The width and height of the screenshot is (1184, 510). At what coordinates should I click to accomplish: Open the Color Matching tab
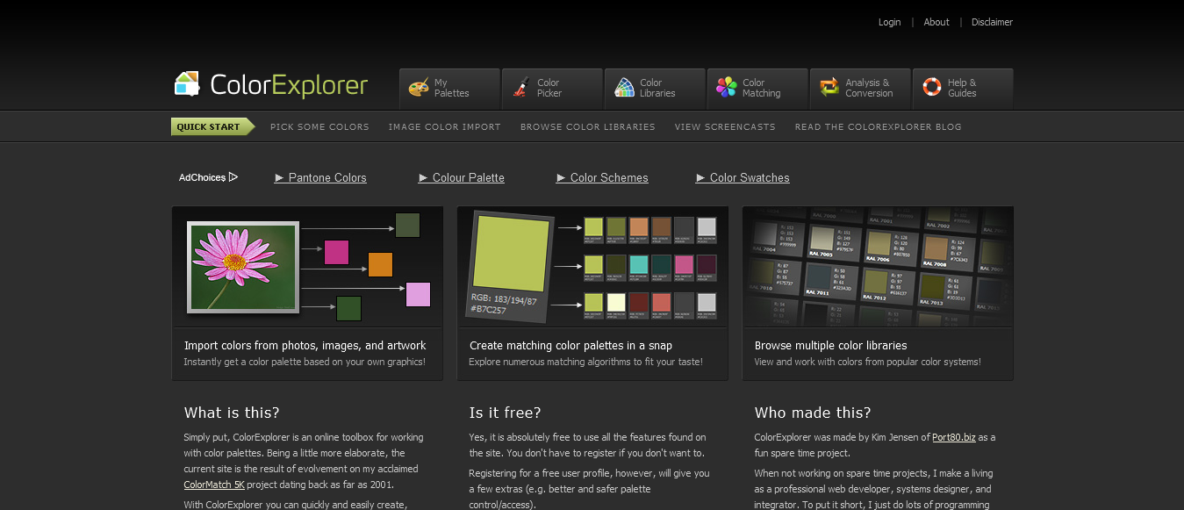coord(757,88)
